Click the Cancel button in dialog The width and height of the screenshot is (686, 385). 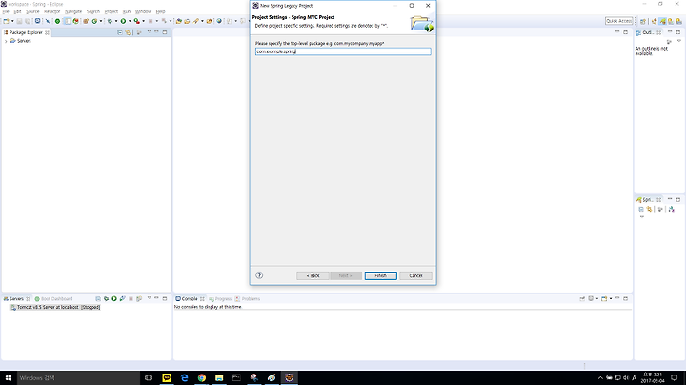[415, 275]
